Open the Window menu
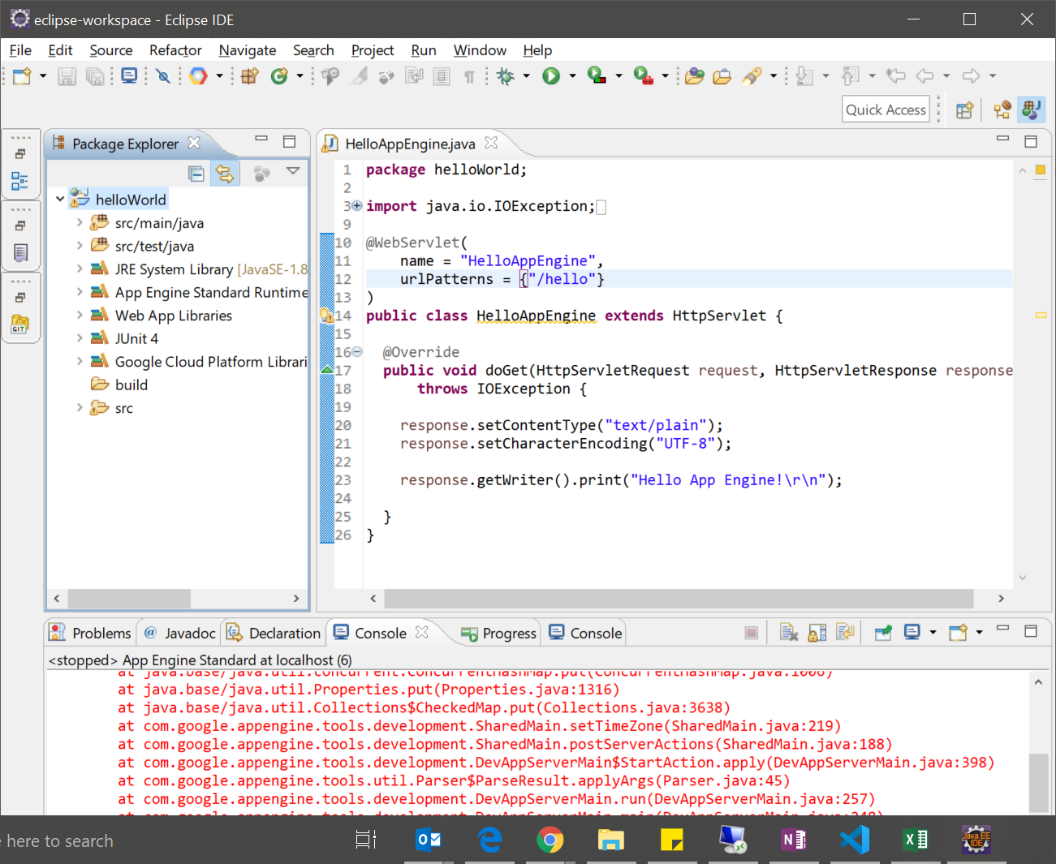 pyautogui.click(x=479, y=49)
